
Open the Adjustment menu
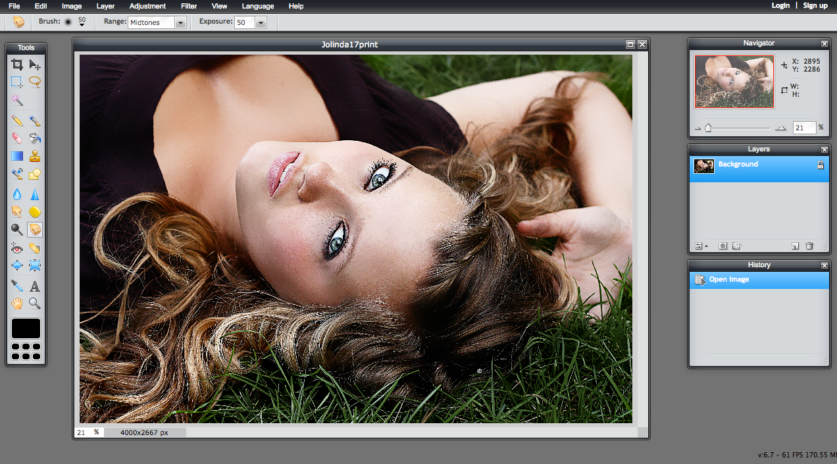147,6
